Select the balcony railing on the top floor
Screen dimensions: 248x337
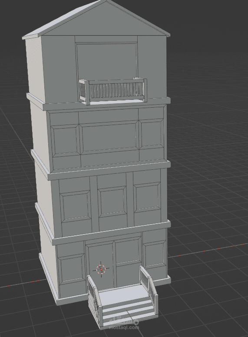coord(113,91)
